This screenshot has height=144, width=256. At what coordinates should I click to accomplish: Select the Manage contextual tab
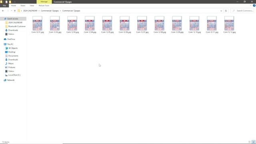point(44,2)
